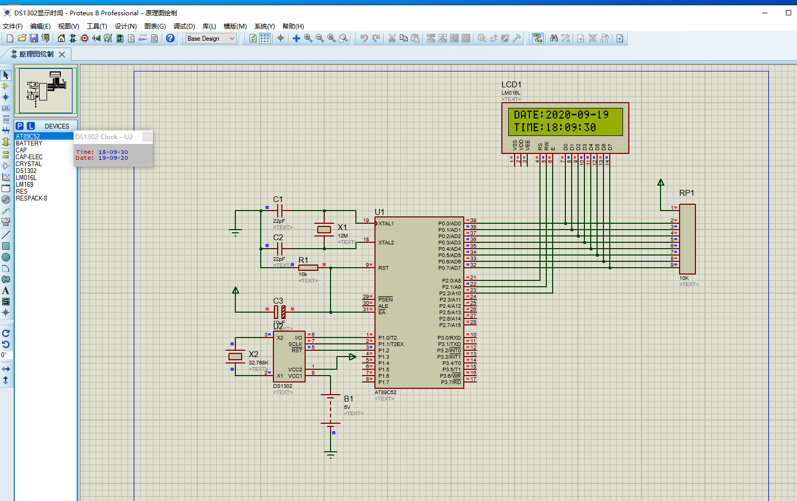Click the AT89C52 chip U1 in schematic

tap(419, 302)
